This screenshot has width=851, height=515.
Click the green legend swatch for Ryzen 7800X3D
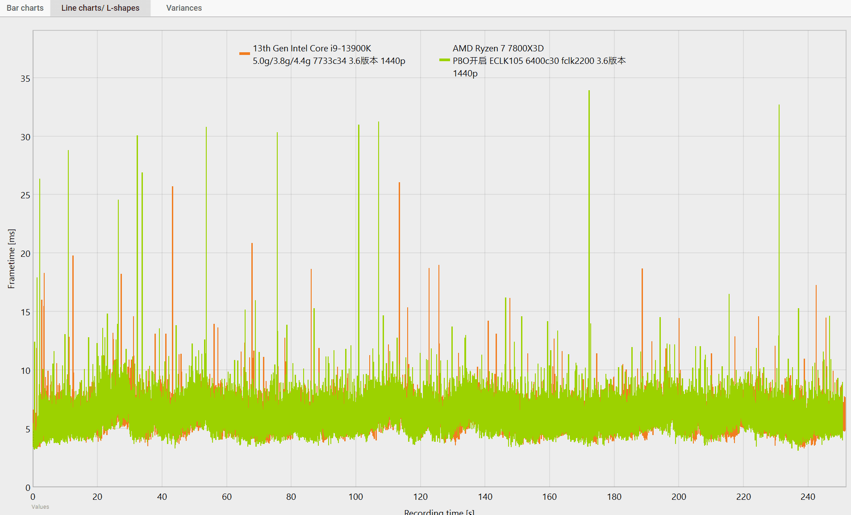pos(444,60)
